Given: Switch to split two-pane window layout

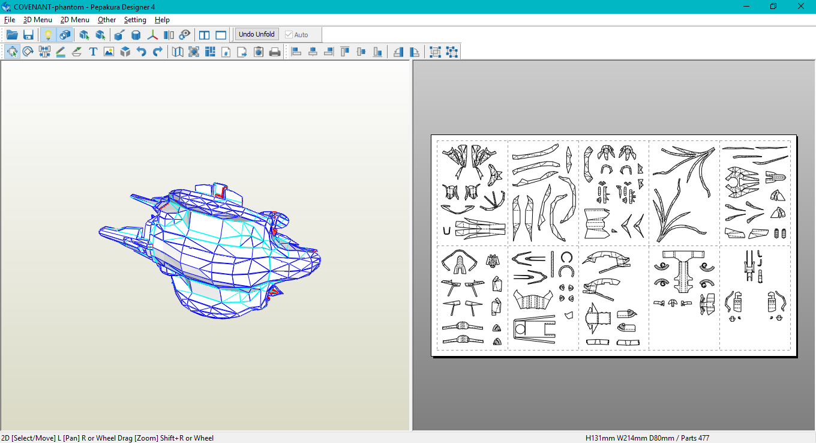Looking at the screenshot, I should (x=205, y=35).
